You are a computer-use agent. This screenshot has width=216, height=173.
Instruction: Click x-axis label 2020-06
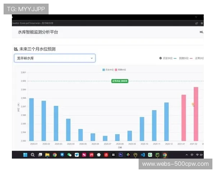coord(95,144)
